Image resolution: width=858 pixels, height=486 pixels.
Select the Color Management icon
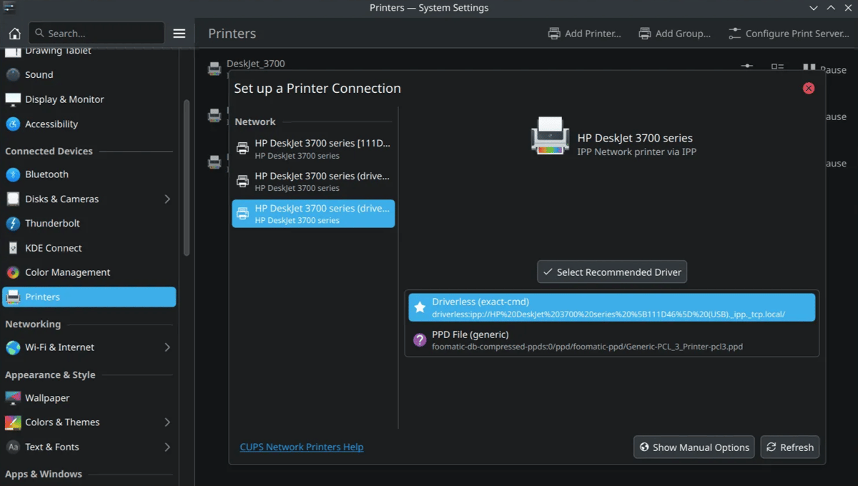(x=13, y=272)
